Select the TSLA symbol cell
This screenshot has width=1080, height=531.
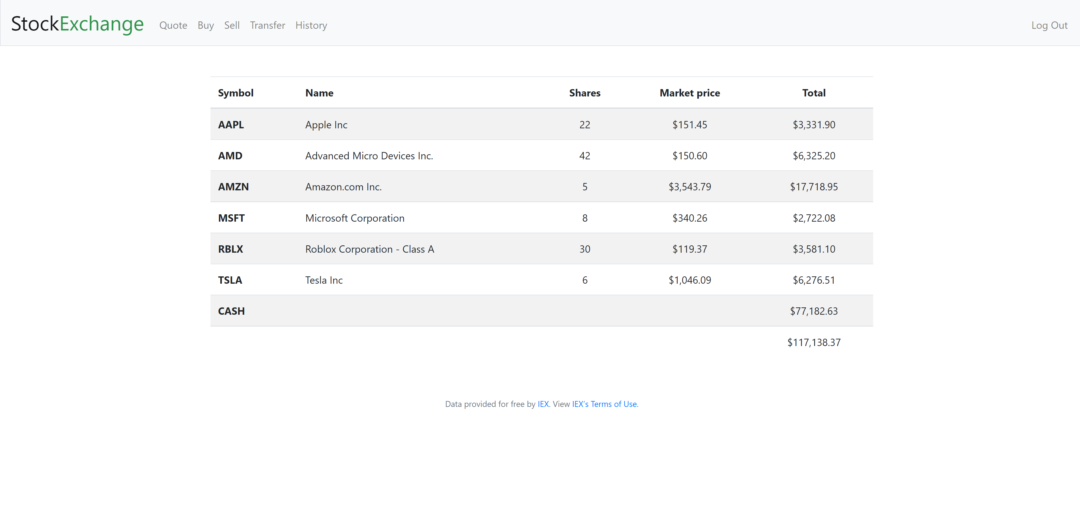(230, 280)
